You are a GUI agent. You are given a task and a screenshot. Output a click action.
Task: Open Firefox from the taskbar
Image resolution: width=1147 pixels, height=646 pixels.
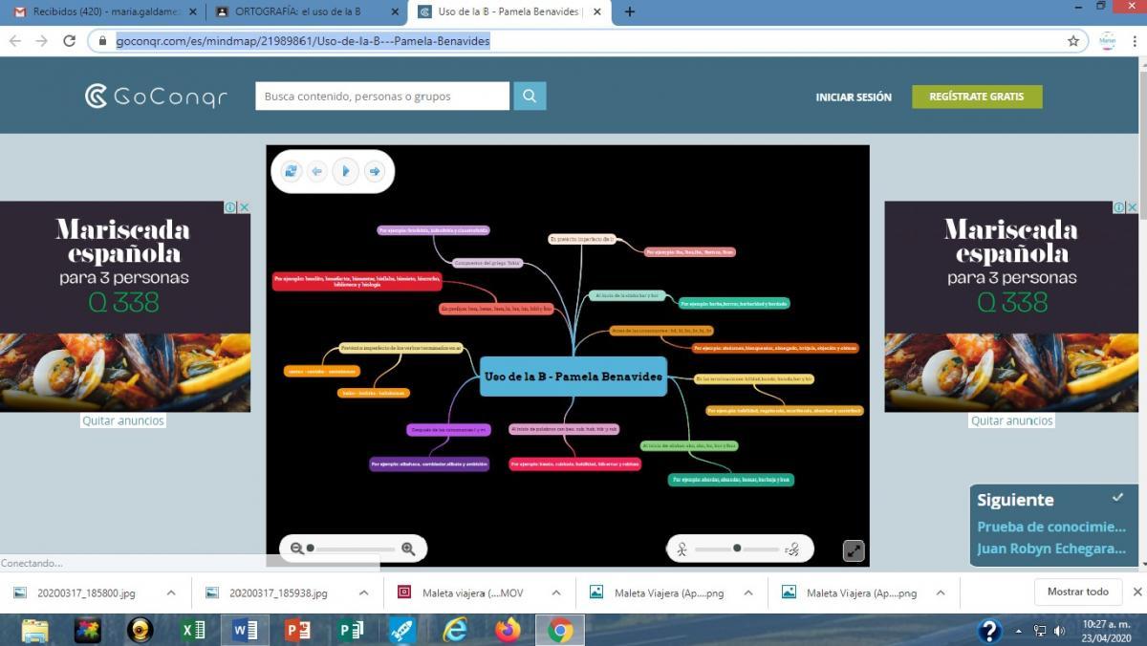pos(508,630)
